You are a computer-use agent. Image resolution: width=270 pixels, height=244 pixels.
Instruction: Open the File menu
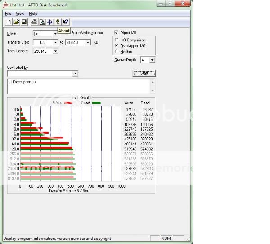pyautogui.click(x=8, y=14)
